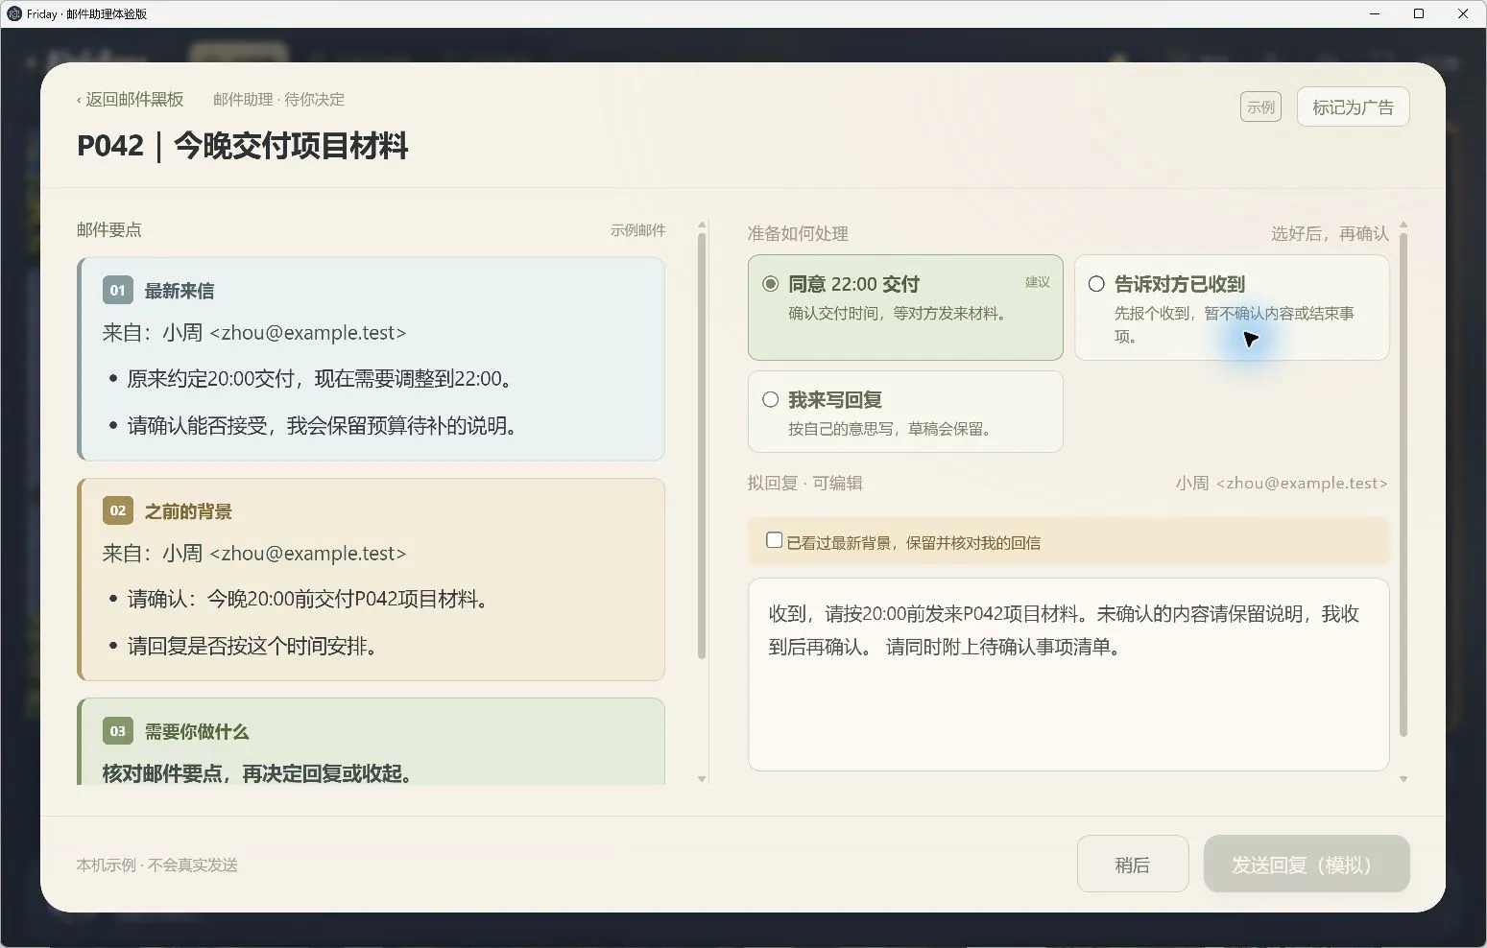Click the 邮件要点 section label

[x=109, y=229]
